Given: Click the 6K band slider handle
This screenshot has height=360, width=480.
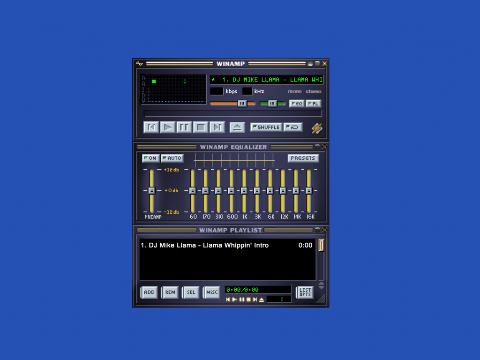Looking at the screenshot, I should 270,191.
